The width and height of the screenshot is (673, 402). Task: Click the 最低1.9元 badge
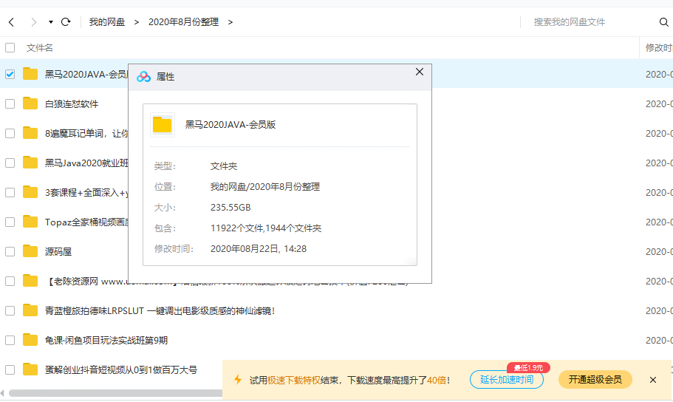528,368
